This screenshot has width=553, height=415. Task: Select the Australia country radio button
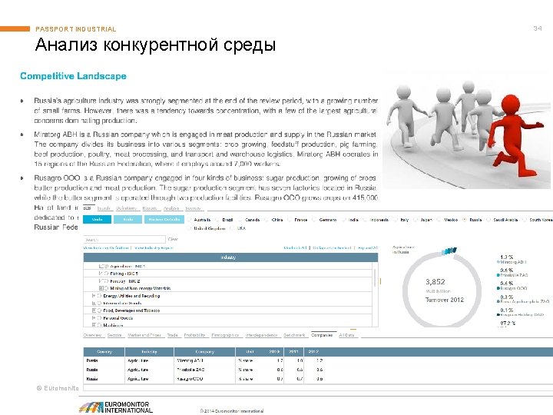pos(190,220)
